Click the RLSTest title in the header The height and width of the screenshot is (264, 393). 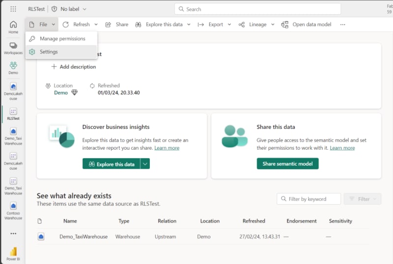point(36,9)
